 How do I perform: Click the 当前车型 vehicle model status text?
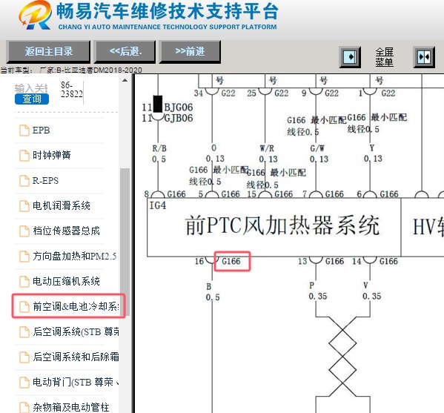click(x=71, y=70)
